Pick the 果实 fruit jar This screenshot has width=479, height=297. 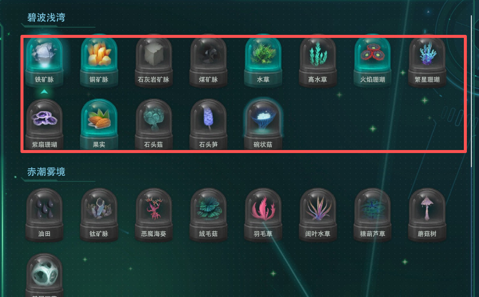tap(99, 125)
